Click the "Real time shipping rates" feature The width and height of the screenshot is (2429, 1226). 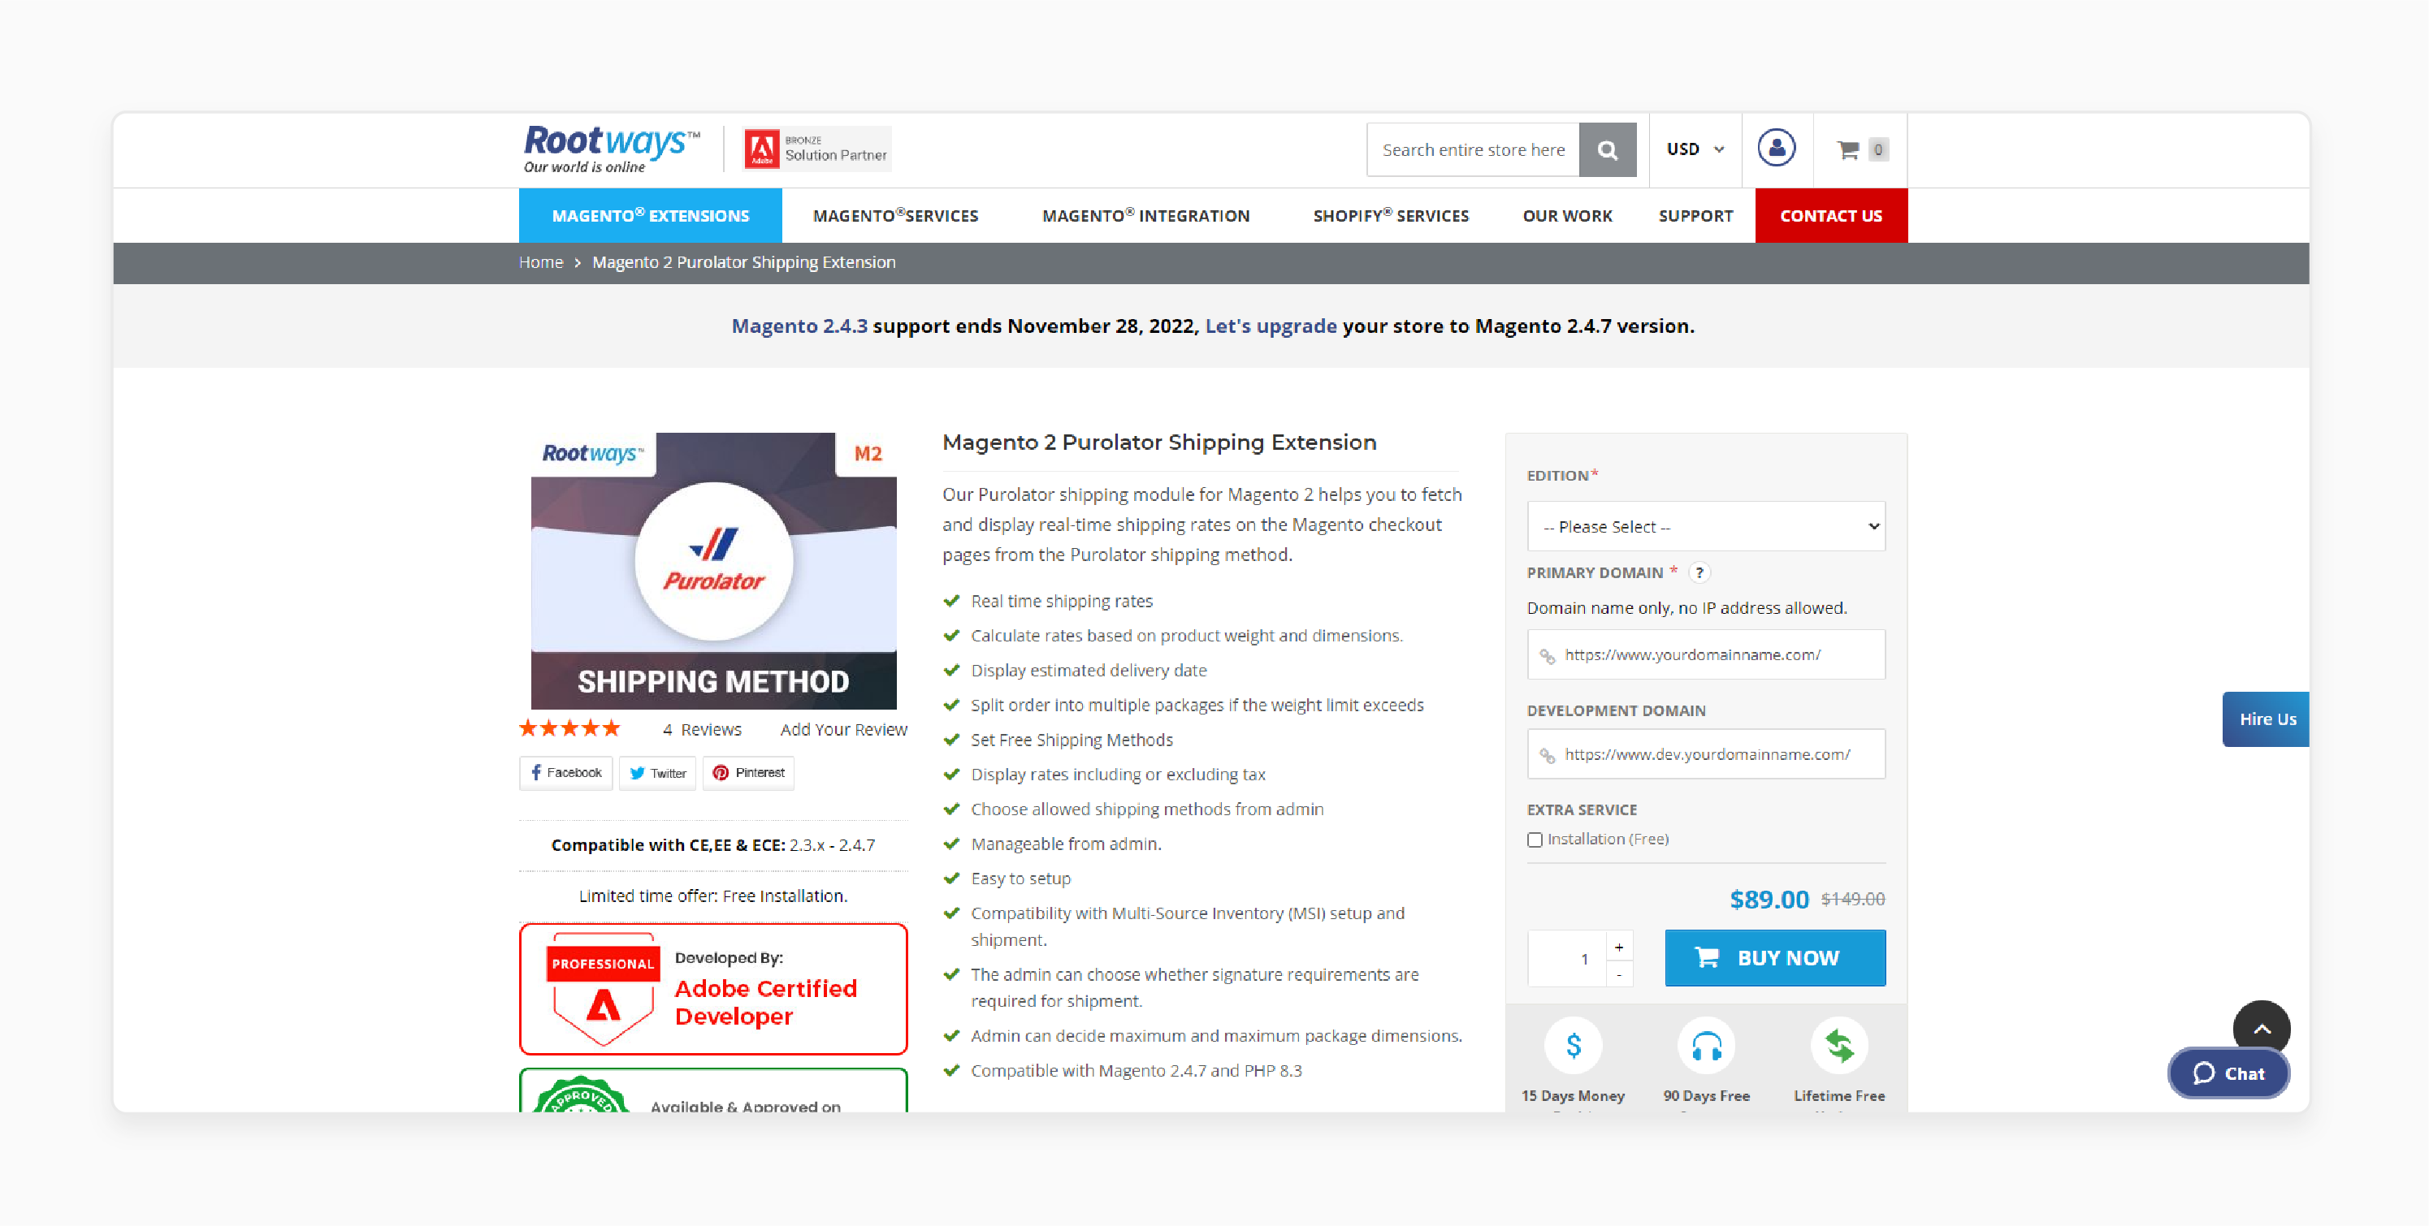tap(1061, 601)
